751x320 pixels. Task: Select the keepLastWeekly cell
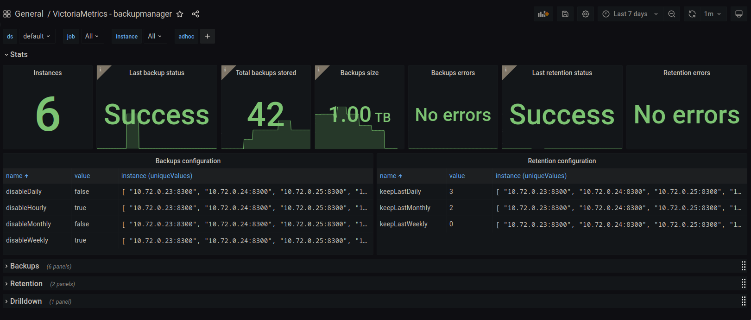coord(404,224)
